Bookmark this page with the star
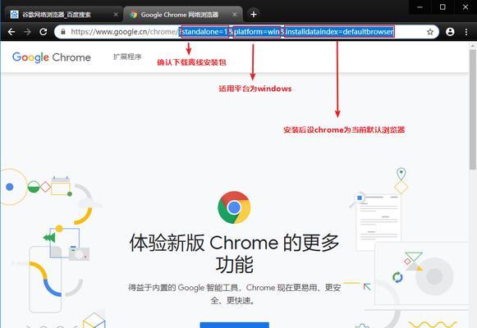 430,32
